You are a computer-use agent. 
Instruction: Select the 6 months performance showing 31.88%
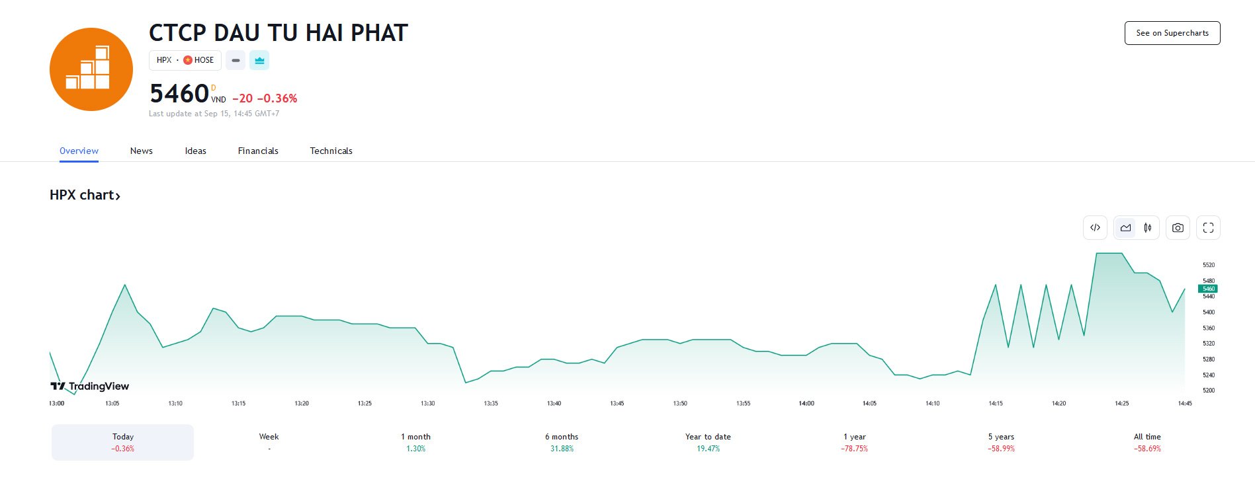(561, 441)
